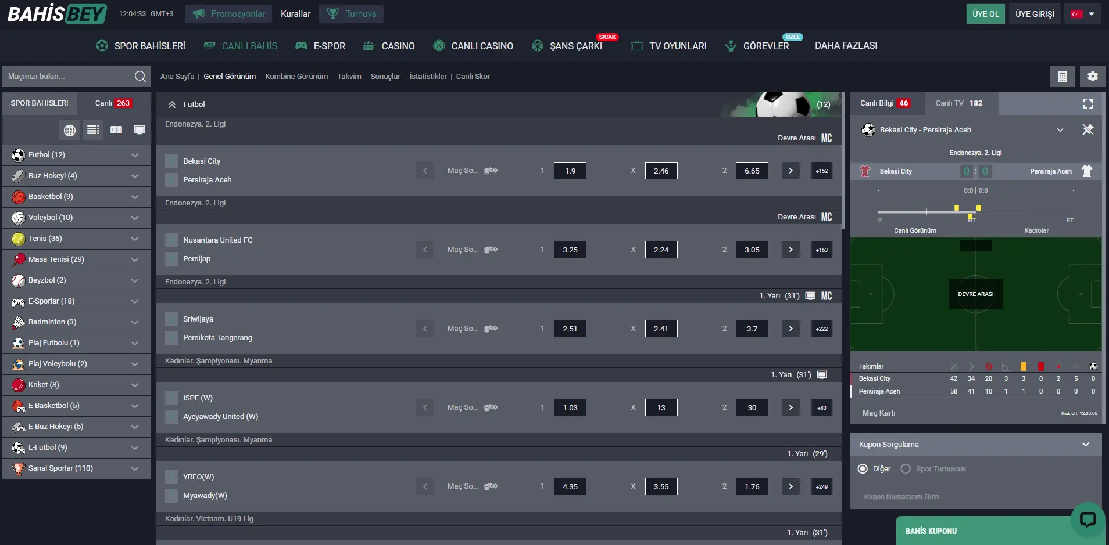This screenshot has width=1109, height=545.
Task: Select the Diğer radio option
Action: (863, 469)
